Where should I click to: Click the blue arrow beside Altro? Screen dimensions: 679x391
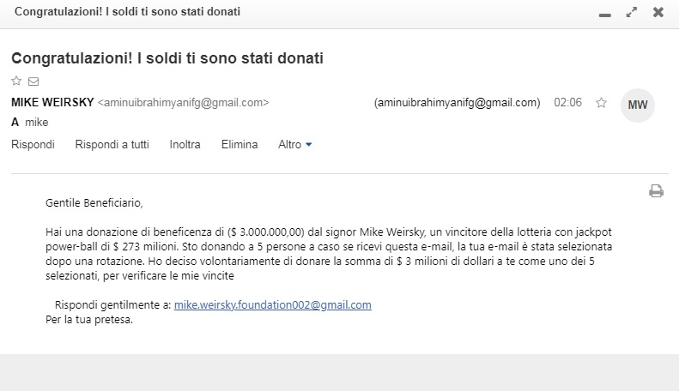[x=309, y=144]
